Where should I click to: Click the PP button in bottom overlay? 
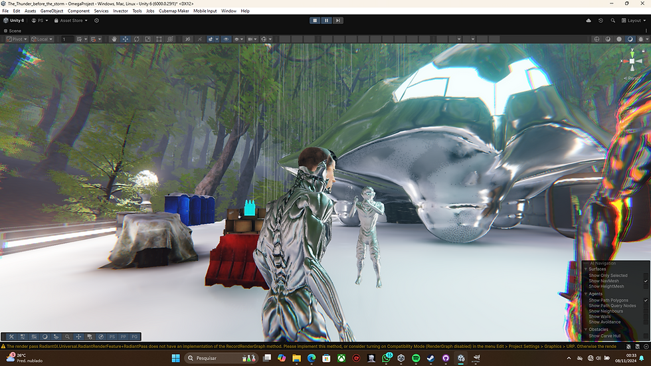(x=124, y=337)
